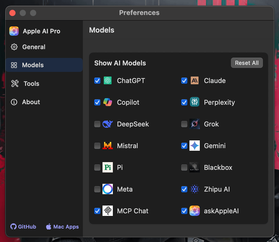
Task: Click the DeepSeek whale icon
Action: pos(107,124)
